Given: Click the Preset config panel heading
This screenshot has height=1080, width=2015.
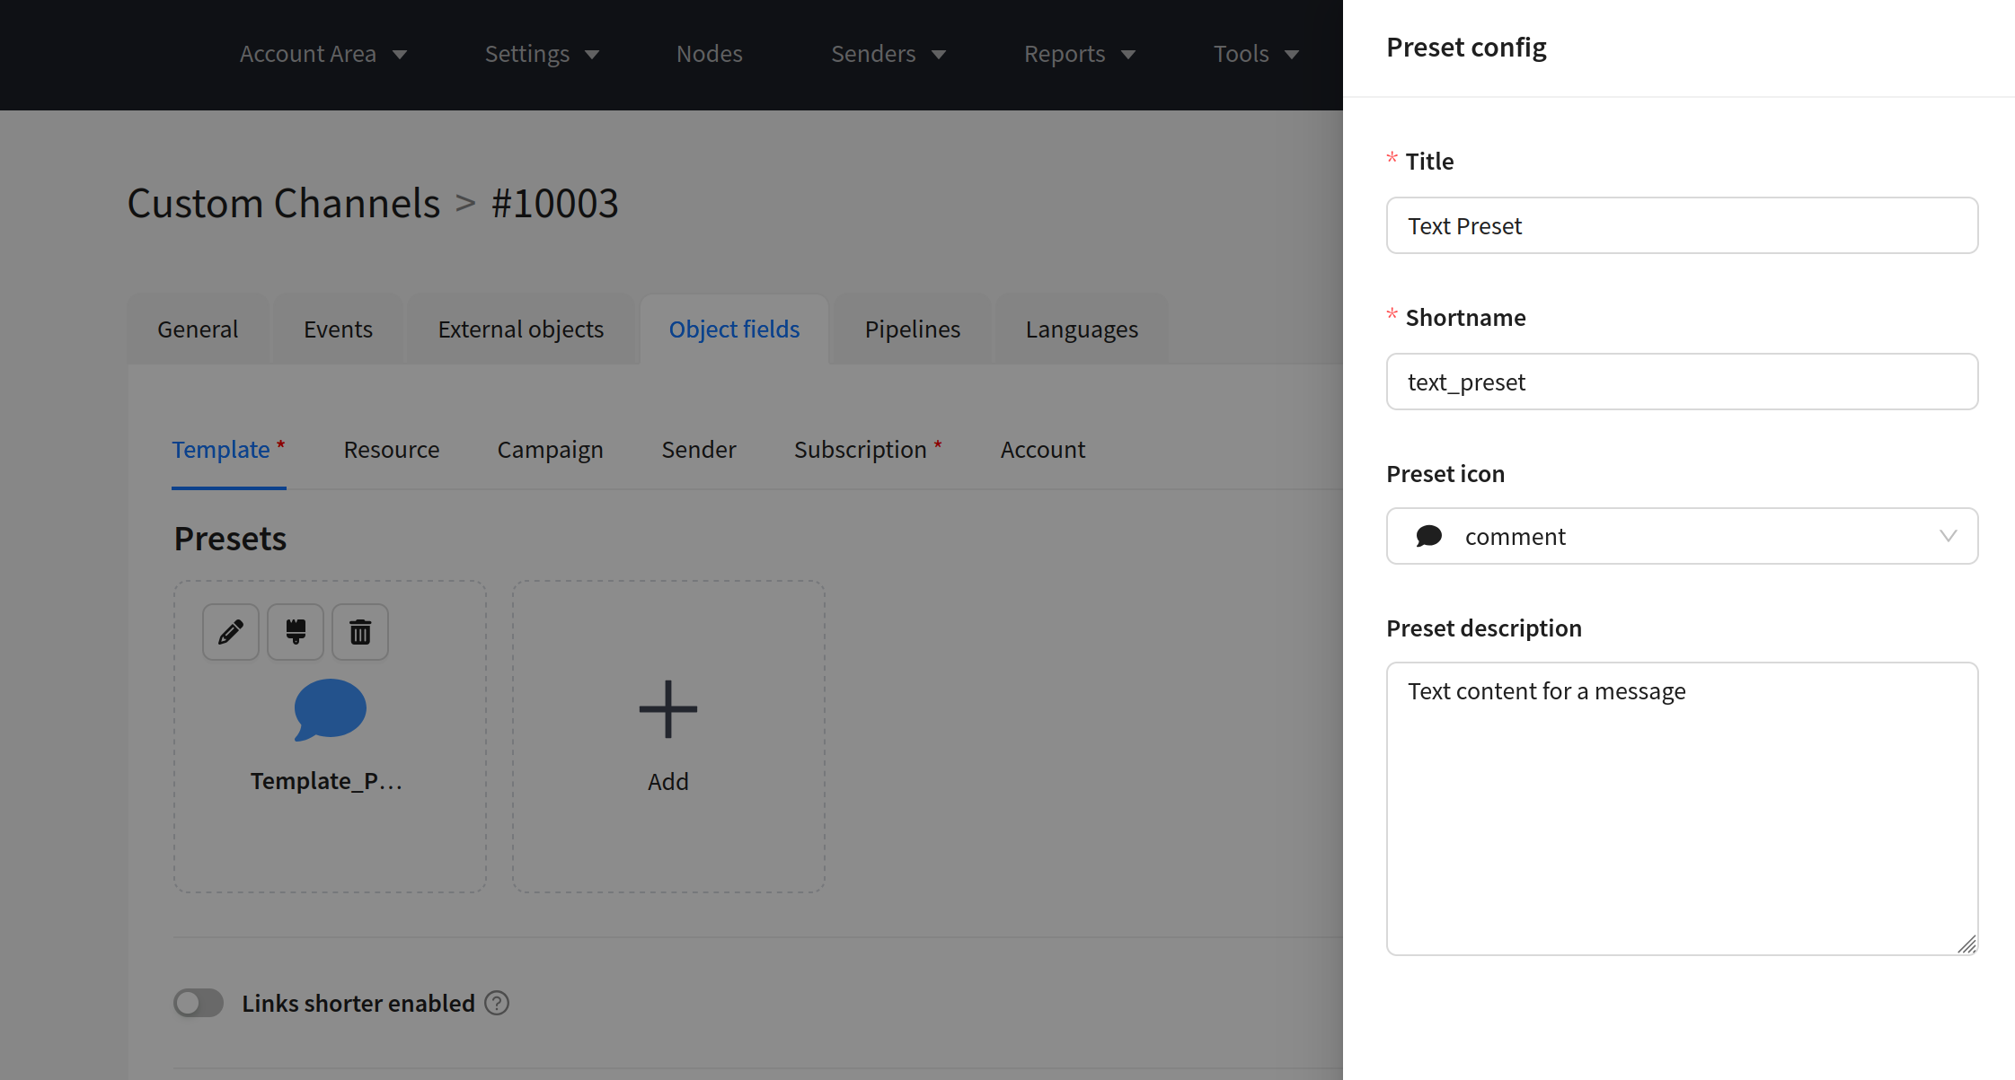Looking at the screenshot, I should click(x=1466, y=47).
